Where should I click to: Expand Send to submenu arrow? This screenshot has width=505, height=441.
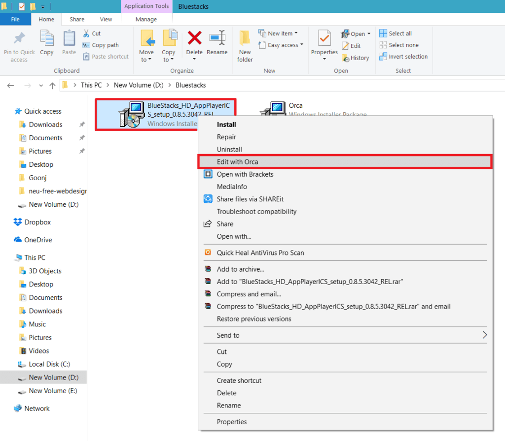(x=484, y=335)
